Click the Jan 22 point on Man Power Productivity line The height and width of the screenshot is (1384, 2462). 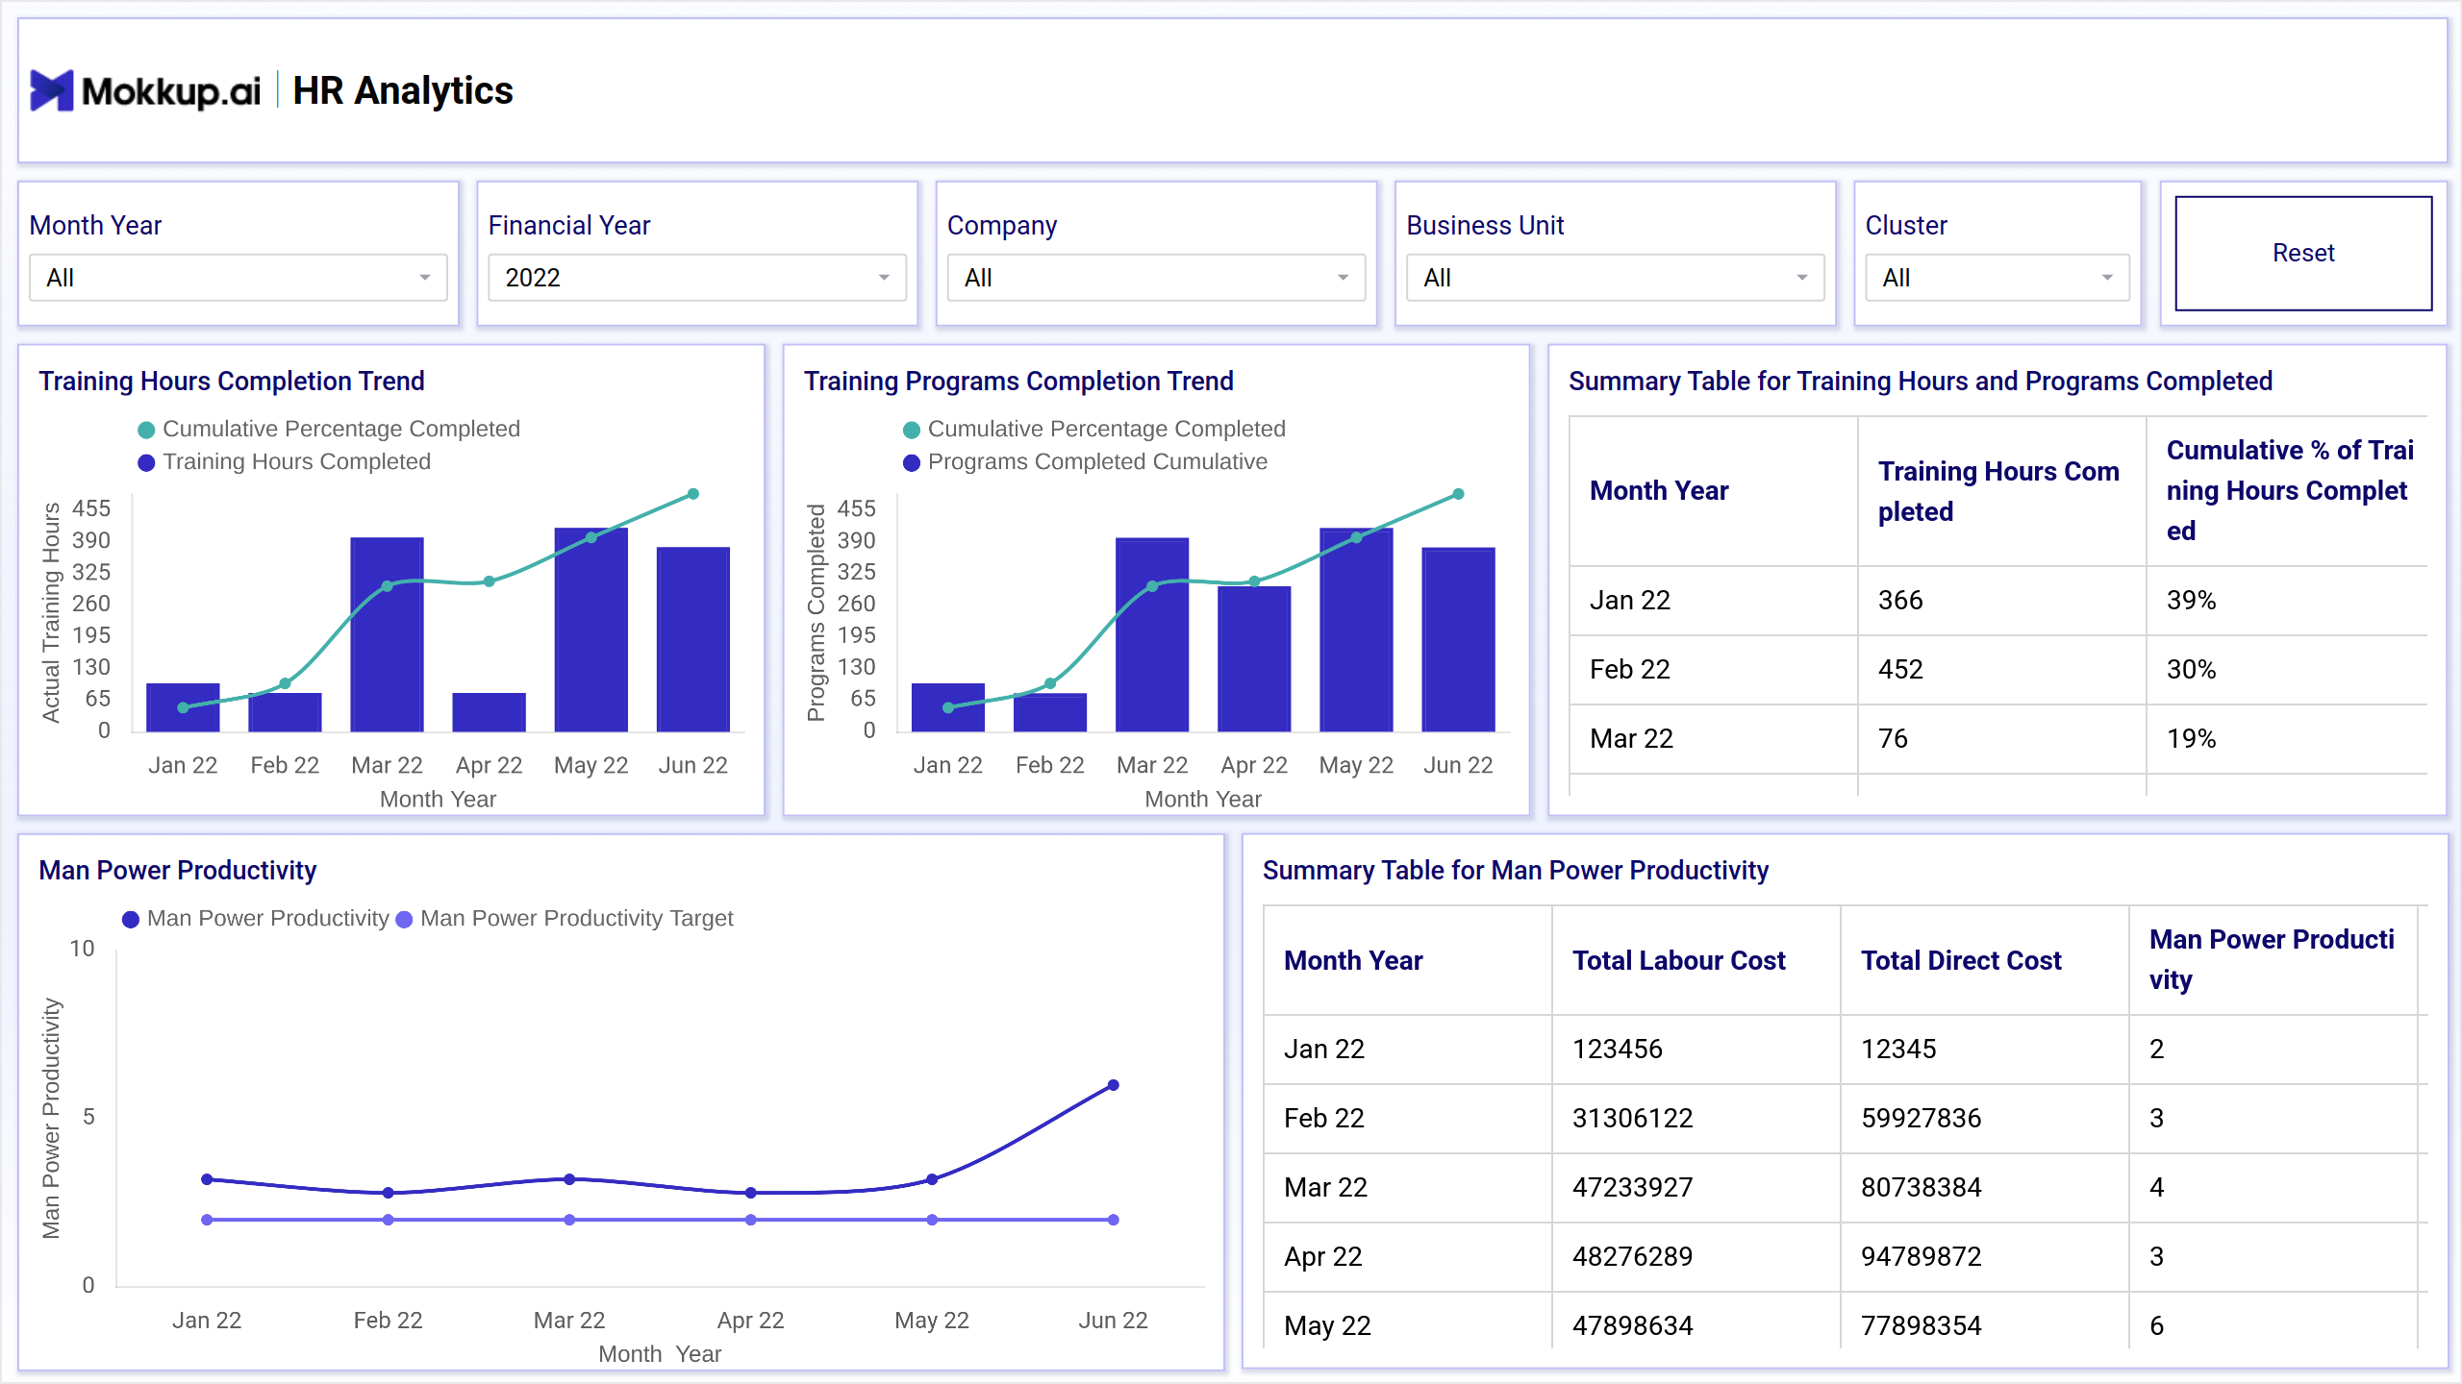point(207,1179)
